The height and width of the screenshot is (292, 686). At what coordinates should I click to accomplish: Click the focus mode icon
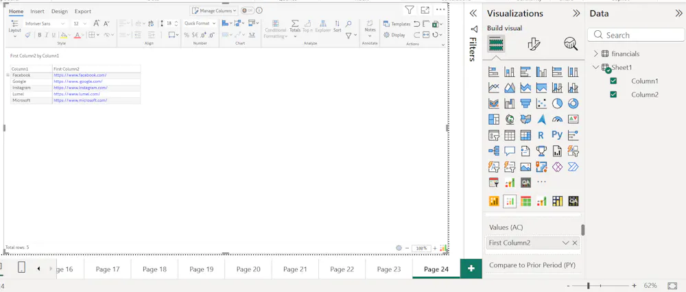tap(425, 10)
